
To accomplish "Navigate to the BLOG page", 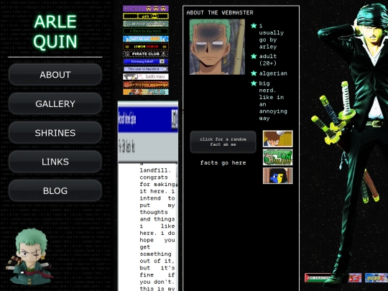I will [x=55, y=191].
